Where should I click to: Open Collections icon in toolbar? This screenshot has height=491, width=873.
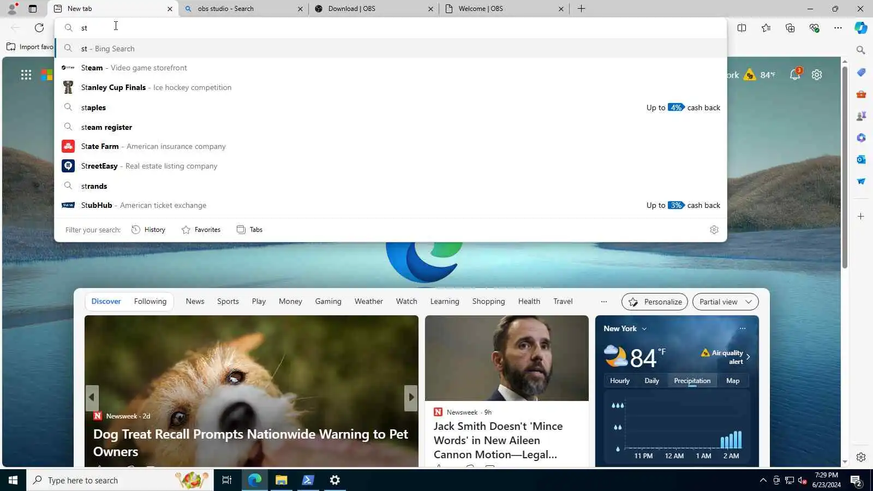[790, 28]
